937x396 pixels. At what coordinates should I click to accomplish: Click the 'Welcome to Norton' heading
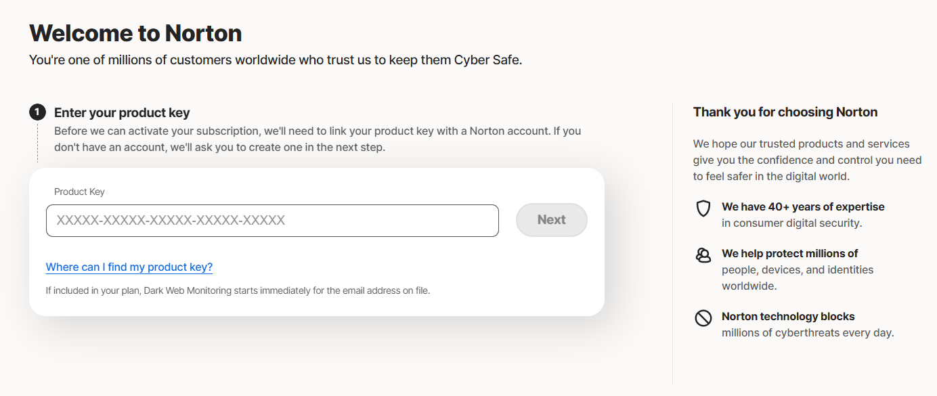135,32
